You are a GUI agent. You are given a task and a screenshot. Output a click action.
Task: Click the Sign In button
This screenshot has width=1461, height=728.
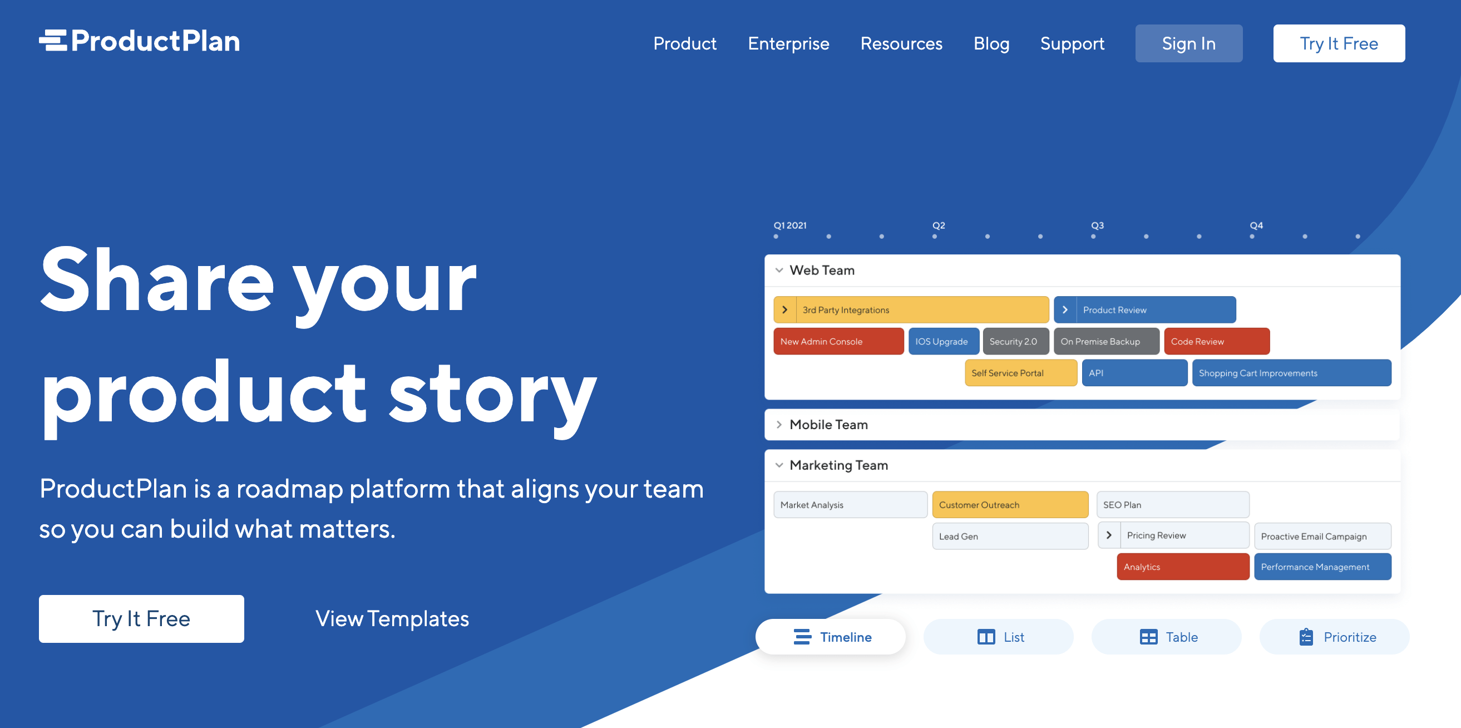(1189, 43)
